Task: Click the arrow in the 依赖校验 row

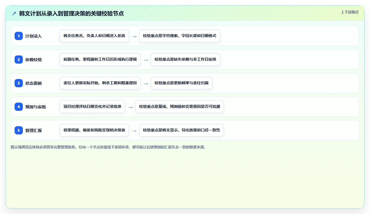Action: (x=146, y=60)
